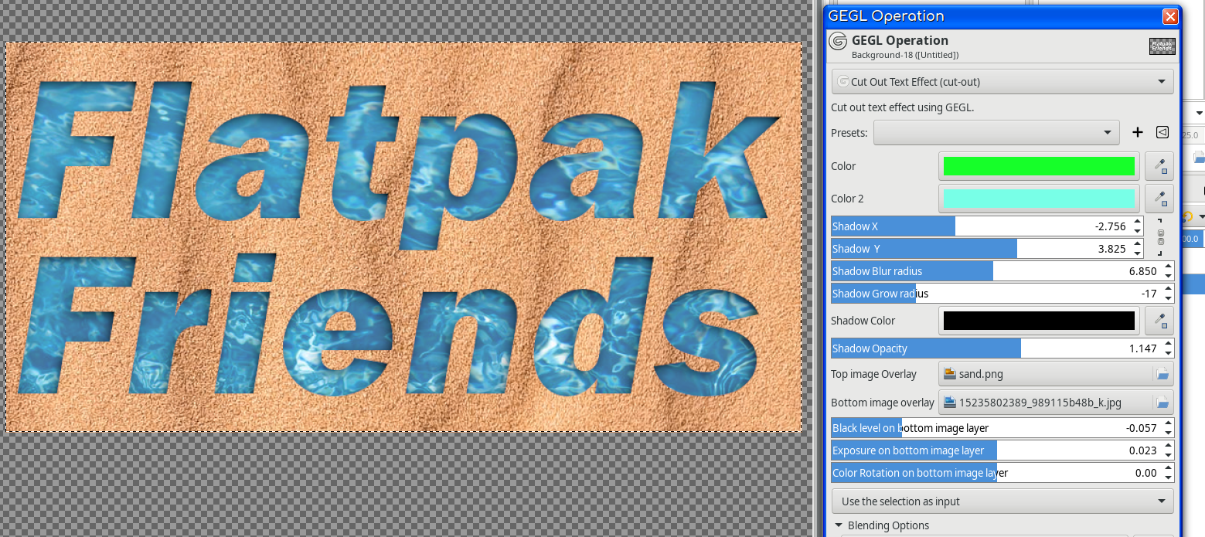This screenshot has height=537, width=1205.
Task: Decrease the Exposure value with the down arrow
Action: pos(1168,455)
